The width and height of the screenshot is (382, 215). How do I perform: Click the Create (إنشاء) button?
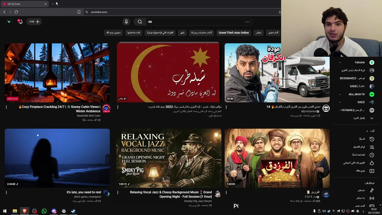pyautogui.click(x=34, y=21)
